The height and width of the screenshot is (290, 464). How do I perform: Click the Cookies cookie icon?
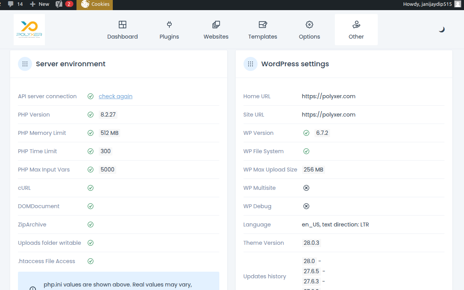coord(85,4)
